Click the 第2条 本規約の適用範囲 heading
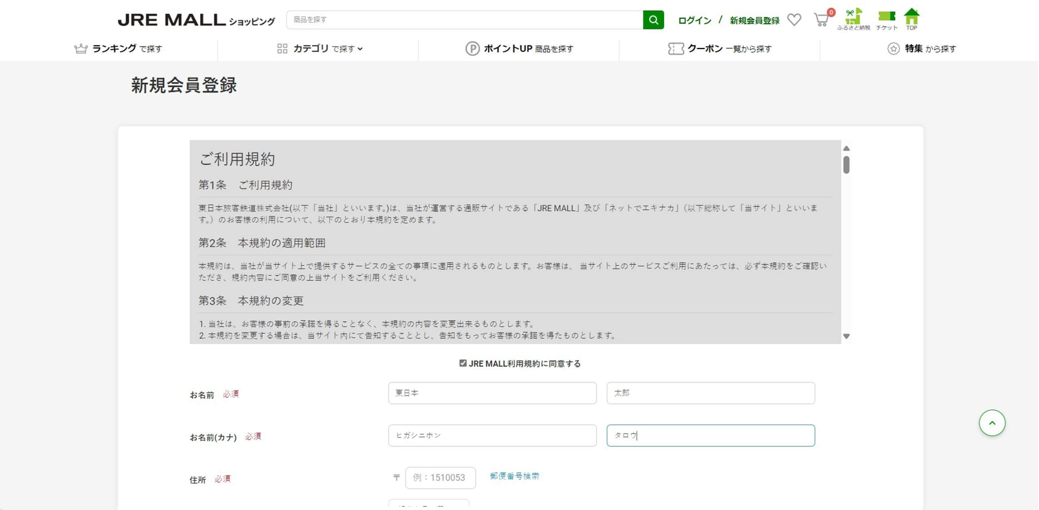The width and height of the screenshot is (1039, 510). pos(262,243)
